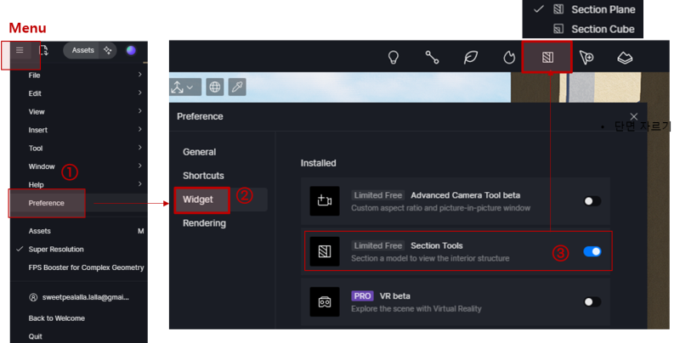This screenshot has width=680, height=343.
Task: Click the PRO badge on VR beta
Action: (x=362, y=295)
